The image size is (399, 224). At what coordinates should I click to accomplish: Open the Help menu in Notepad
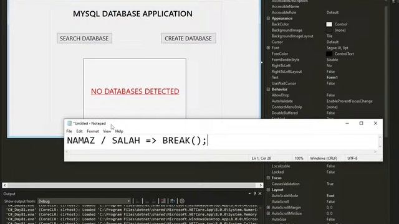coord(119,131)
